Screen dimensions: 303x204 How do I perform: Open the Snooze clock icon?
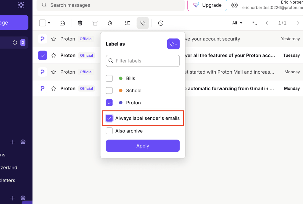coord(161,23)
